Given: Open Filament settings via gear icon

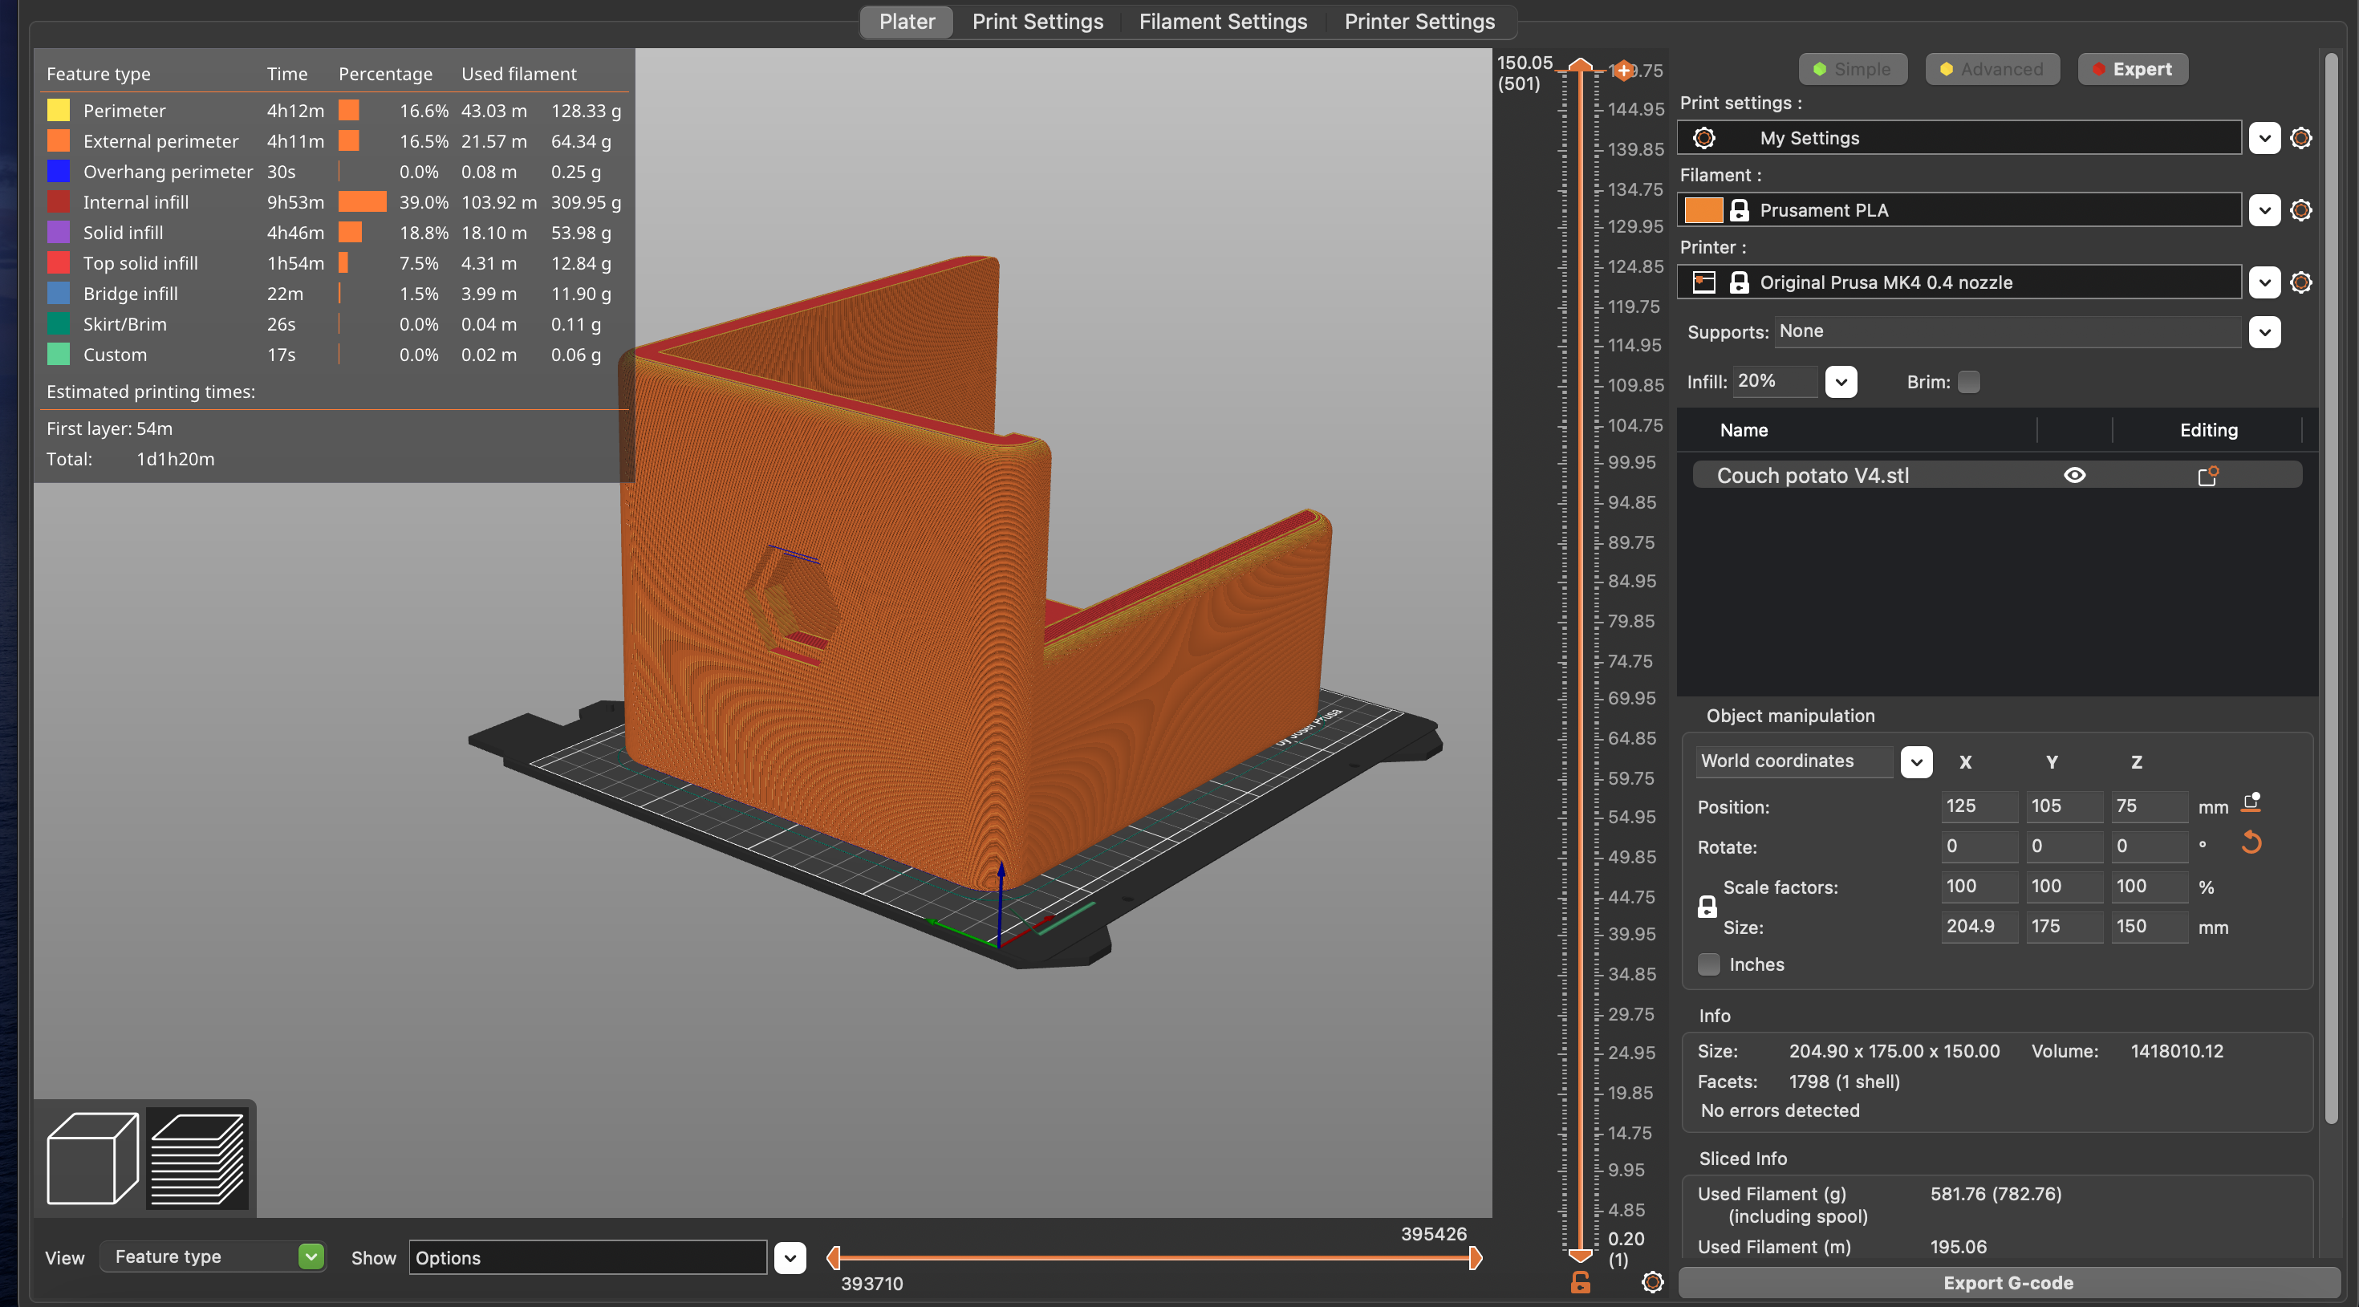Looking at the screenshot, I should point(2300,211).
